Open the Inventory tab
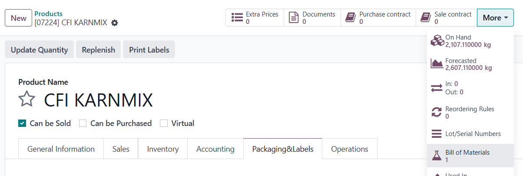Viewport: 523px width, 176px height. coord(162,149)
